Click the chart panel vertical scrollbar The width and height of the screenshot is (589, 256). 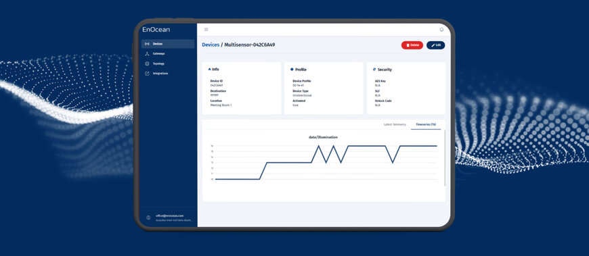(445, 157)
